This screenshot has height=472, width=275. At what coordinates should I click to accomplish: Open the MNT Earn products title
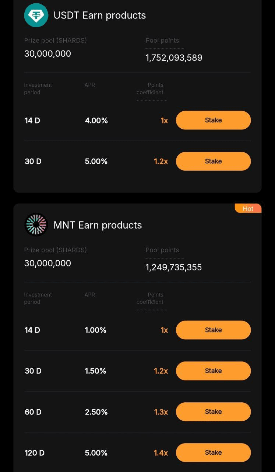(98, 225)
